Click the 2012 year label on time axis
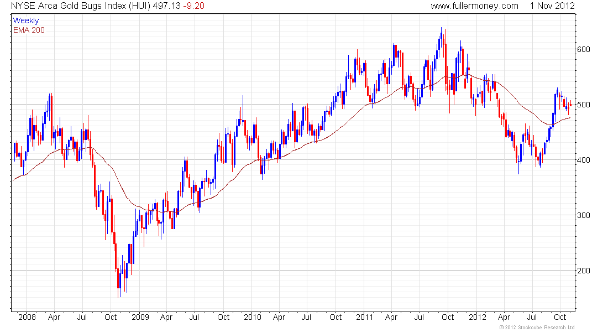The image size is (608, 332). [478, 317]
